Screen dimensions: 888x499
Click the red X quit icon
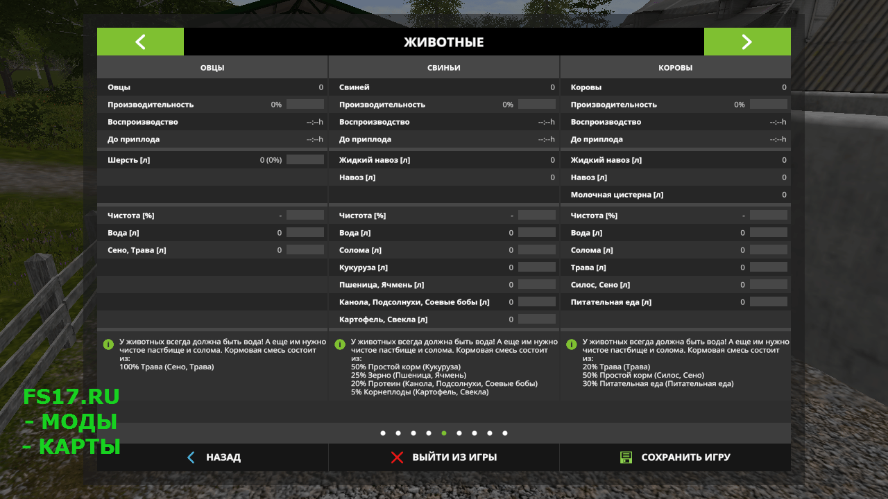pos(397,457)
